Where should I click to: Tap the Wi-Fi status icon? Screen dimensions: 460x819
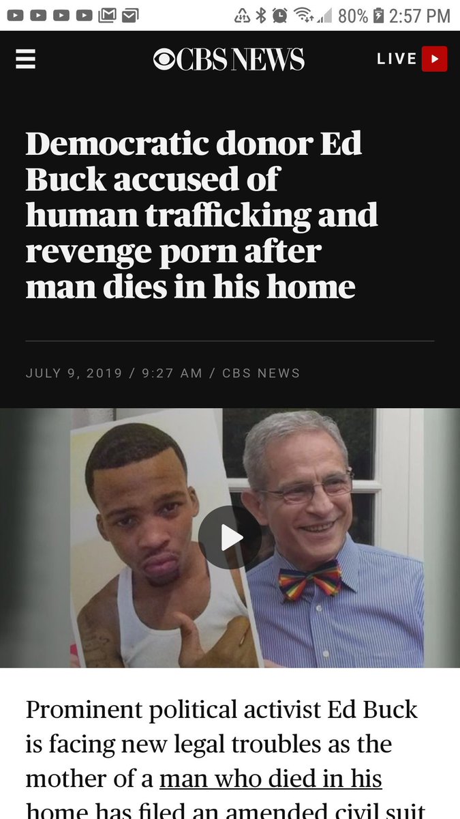click(301, 15)
